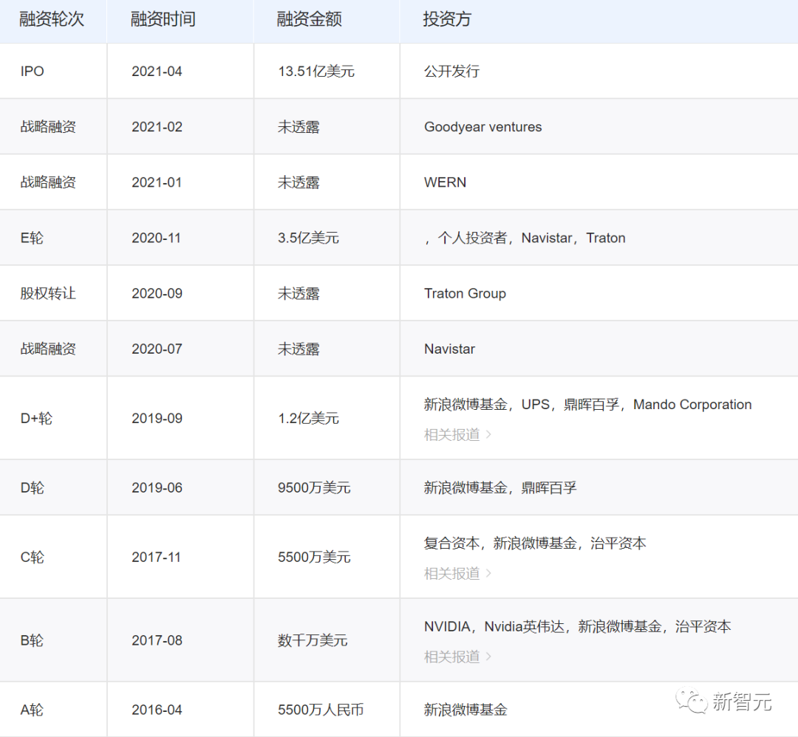This screenshot has height=737, width=798.
Task: Open the 相关报道 link in the C轮 row
Action: click(x=457, y=574)
